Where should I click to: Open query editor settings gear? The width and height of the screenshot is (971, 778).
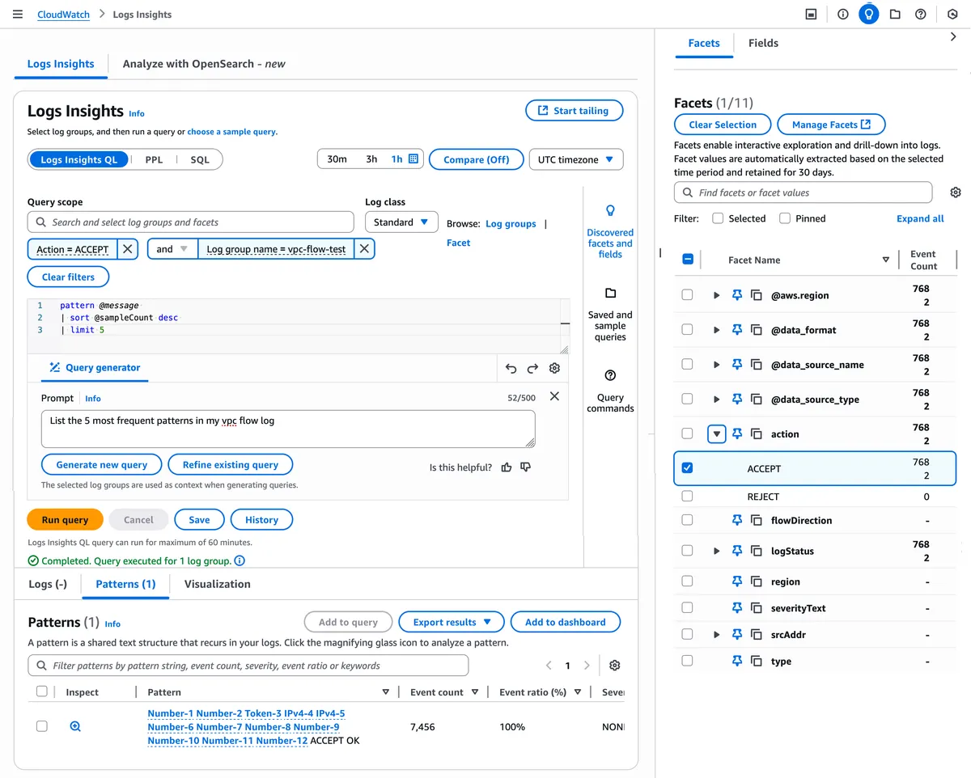coord(554,368)
